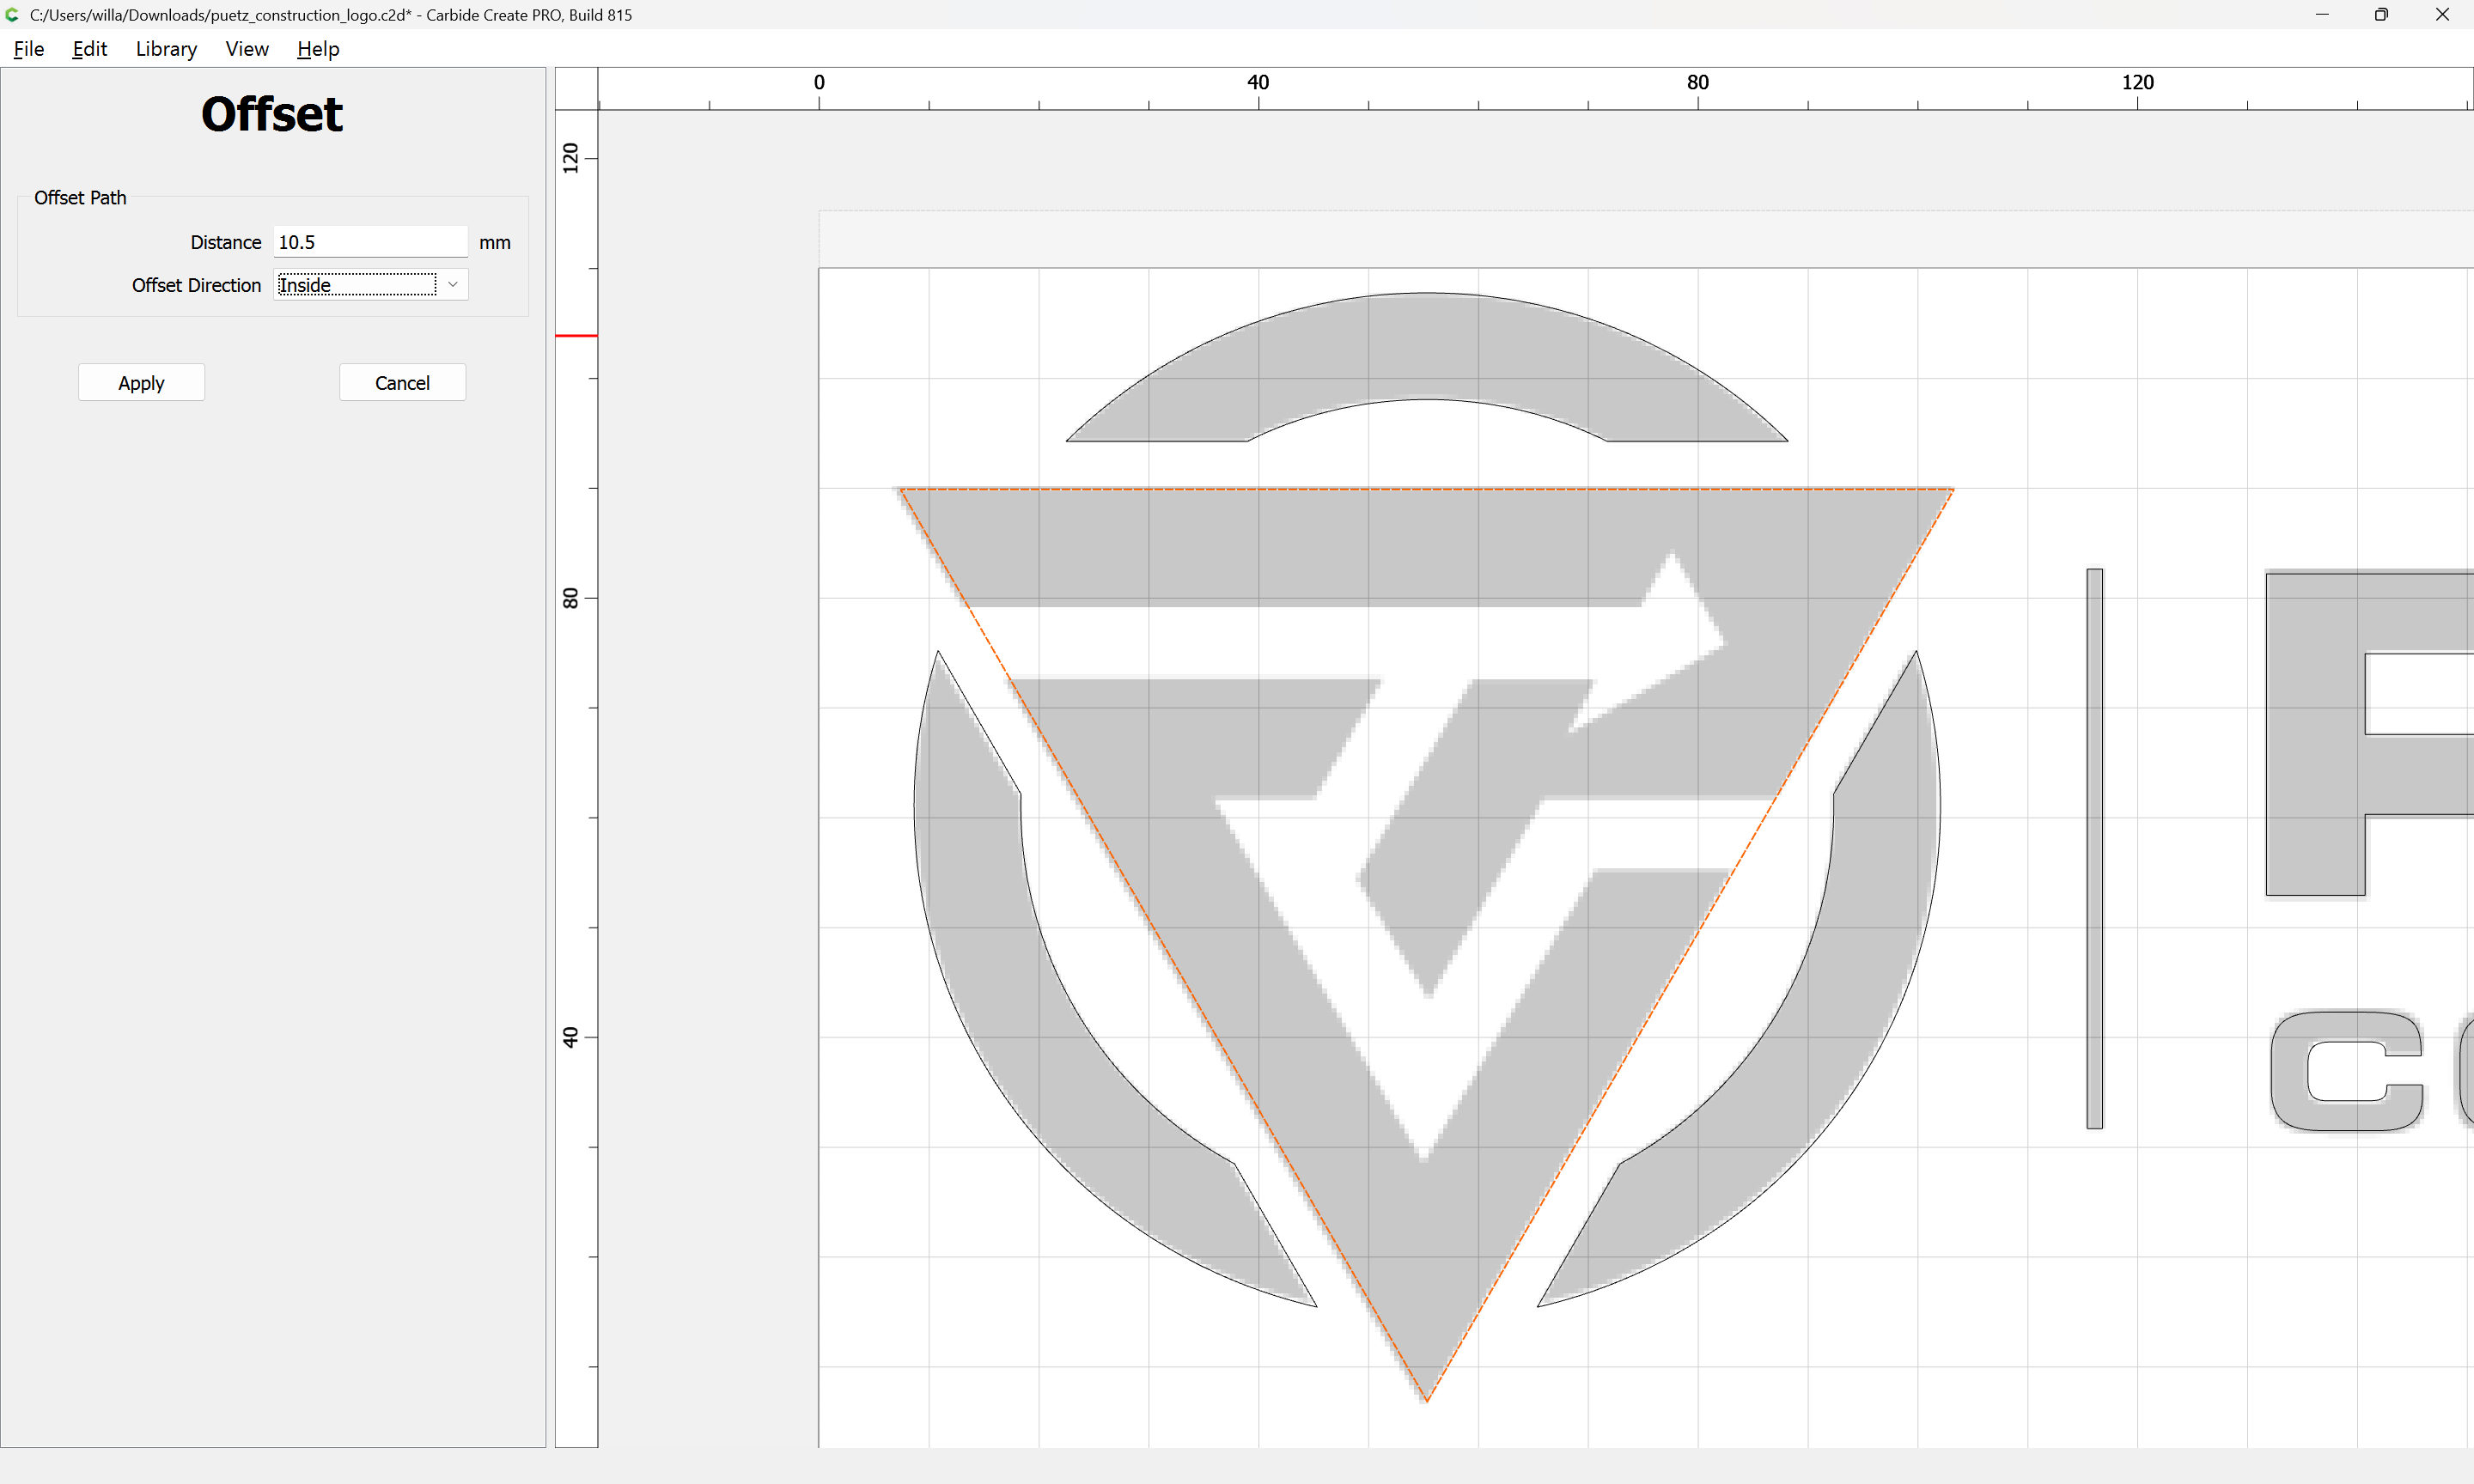Viewport: 2474px width, 1484px height.
Task: Select the vertical divider bar shape
Action: 2095,848
